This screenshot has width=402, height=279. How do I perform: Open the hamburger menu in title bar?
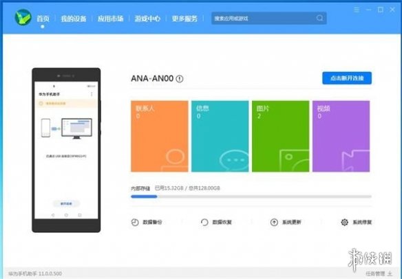pyautogui.click(x=357, y=10)
